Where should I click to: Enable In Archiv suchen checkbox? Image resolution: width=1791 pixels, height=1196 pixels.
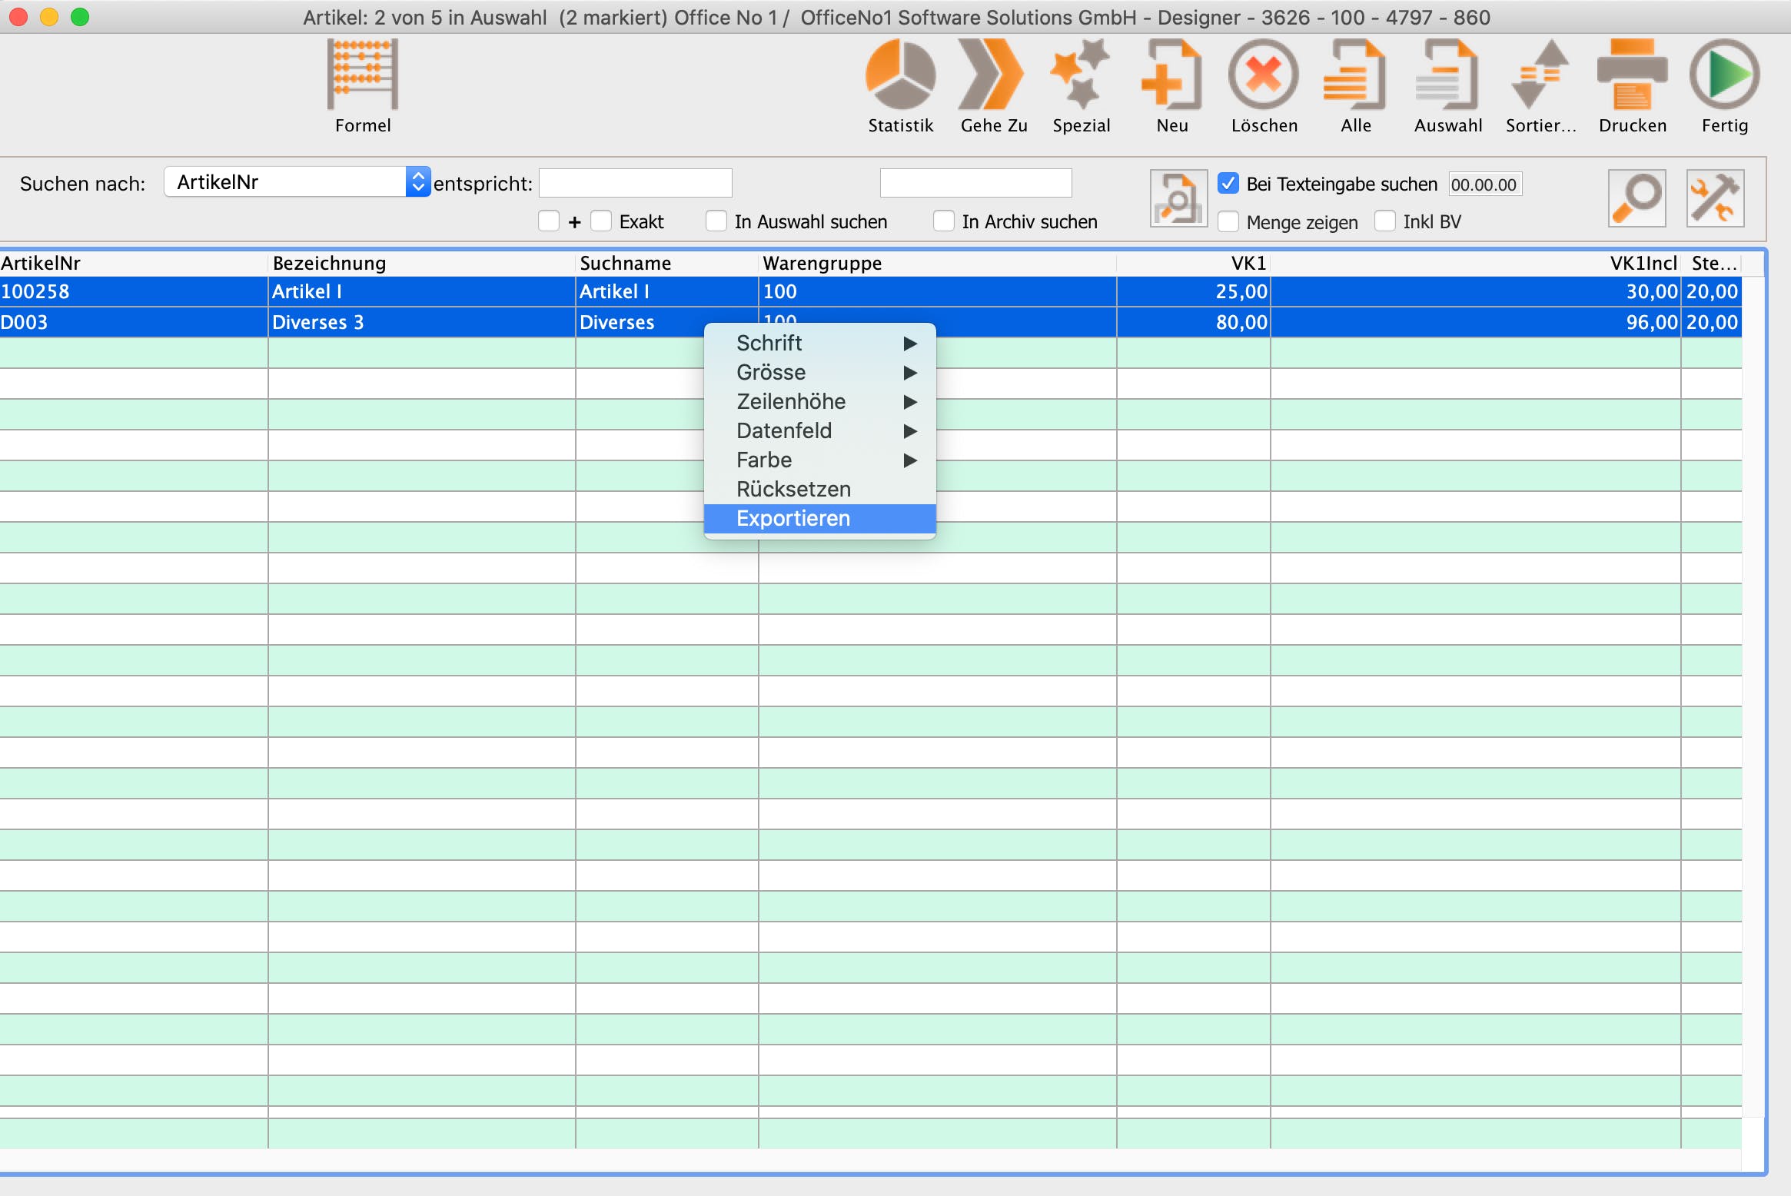[x=944, y=221]
